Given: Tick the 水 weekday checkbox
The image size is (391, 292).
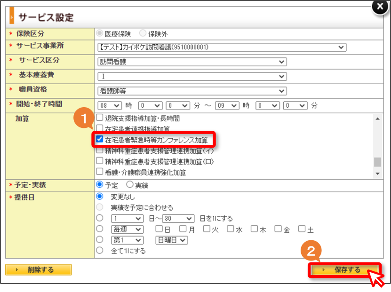Looking at the screenshot, I should (230, 229).
